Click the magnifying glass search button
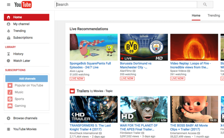This screenshot has width=224, height=138. (x=205, y=4)
